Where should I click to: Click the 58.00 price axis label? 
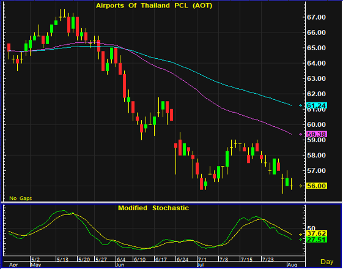tap(316, 155)
